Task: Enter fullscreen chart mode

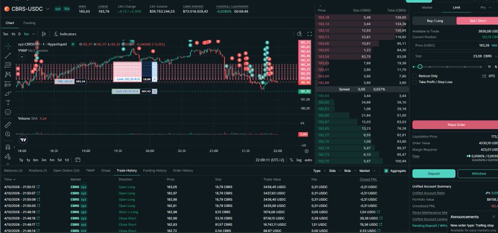Action: [309, 34]
